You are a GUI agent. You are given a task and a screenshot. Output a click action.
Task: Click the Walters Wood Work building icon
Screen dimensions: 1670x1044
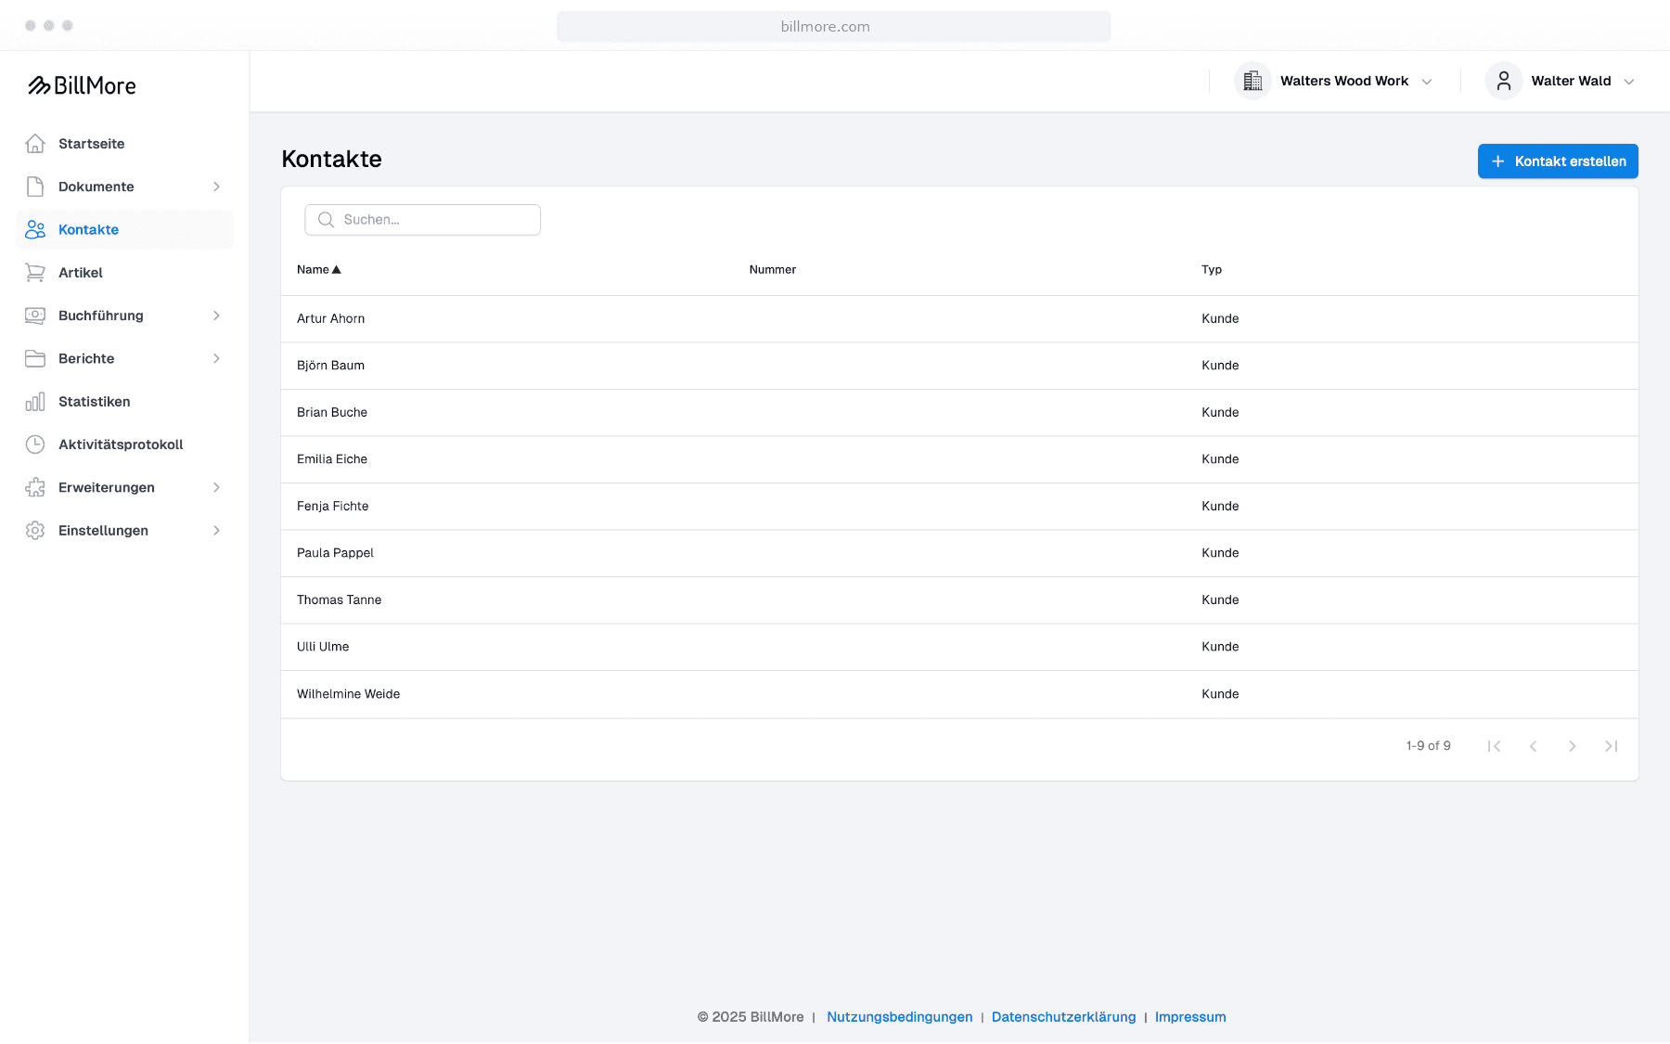point(1252,81)
